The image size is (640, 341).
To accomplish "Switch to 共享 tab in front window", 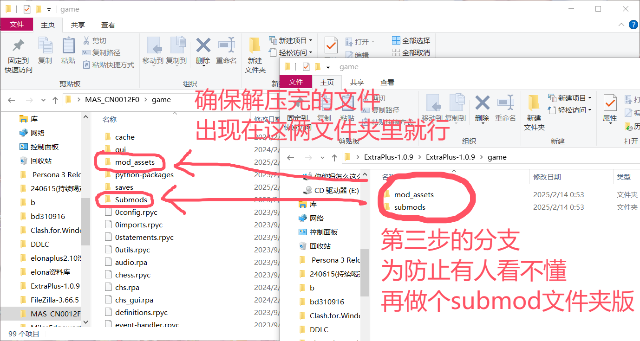I will point(357,82).
